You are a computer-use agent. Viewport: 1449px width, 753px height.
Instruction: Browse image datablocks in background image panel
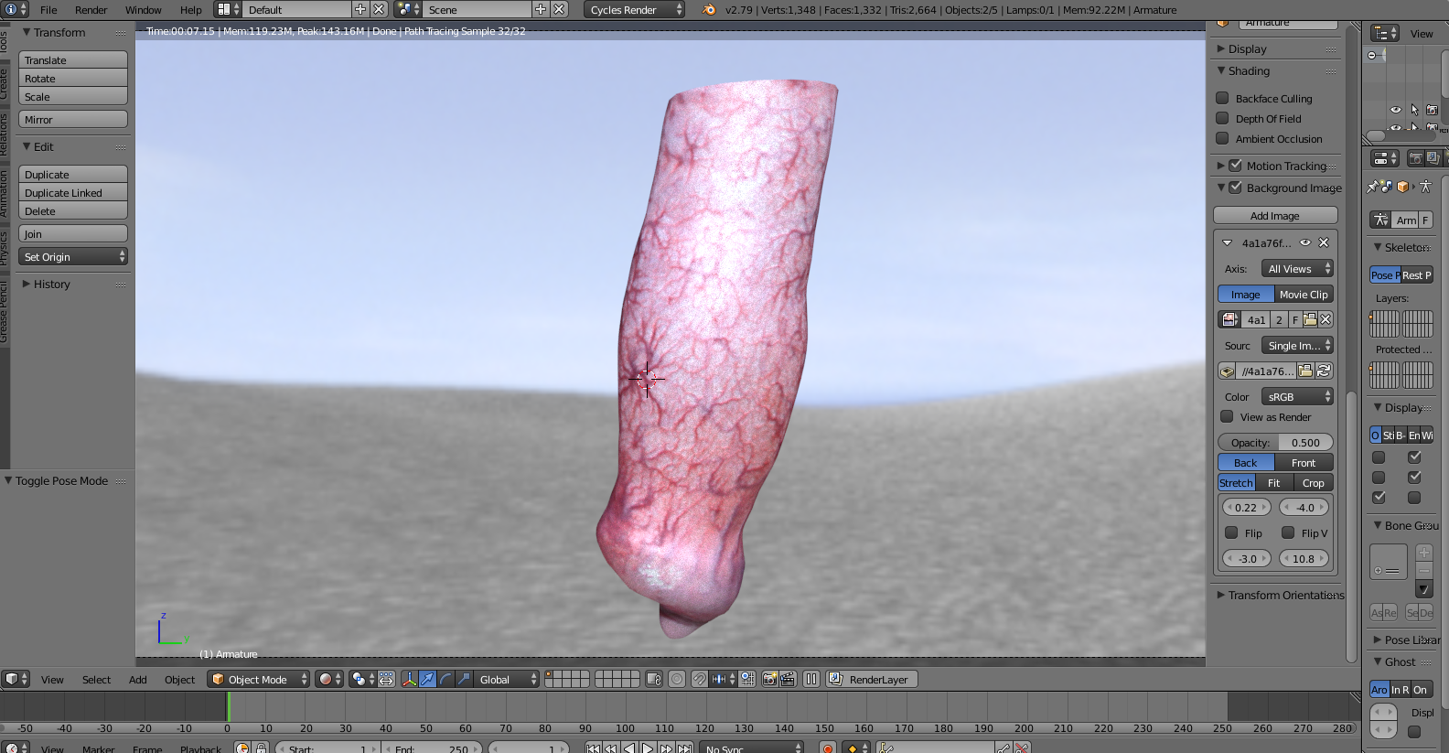(x=1230, y=319)
